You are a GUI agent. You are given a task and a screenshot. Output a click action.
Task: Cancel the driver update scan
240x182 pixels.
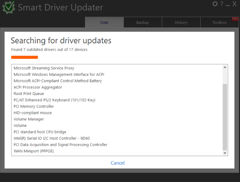click(118, 163)
